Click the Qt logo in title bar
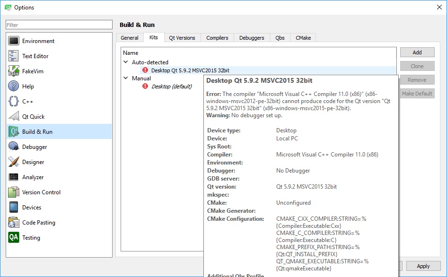Viewport: 447px width, 277px height. coord(8,8)
